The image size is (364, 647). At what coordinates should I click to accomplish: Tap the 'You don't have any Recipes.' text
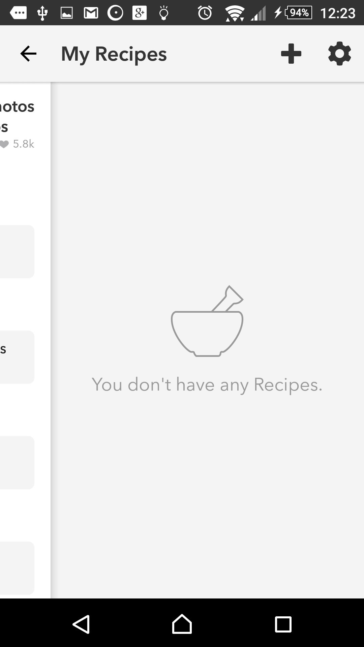tap(207, 385)
